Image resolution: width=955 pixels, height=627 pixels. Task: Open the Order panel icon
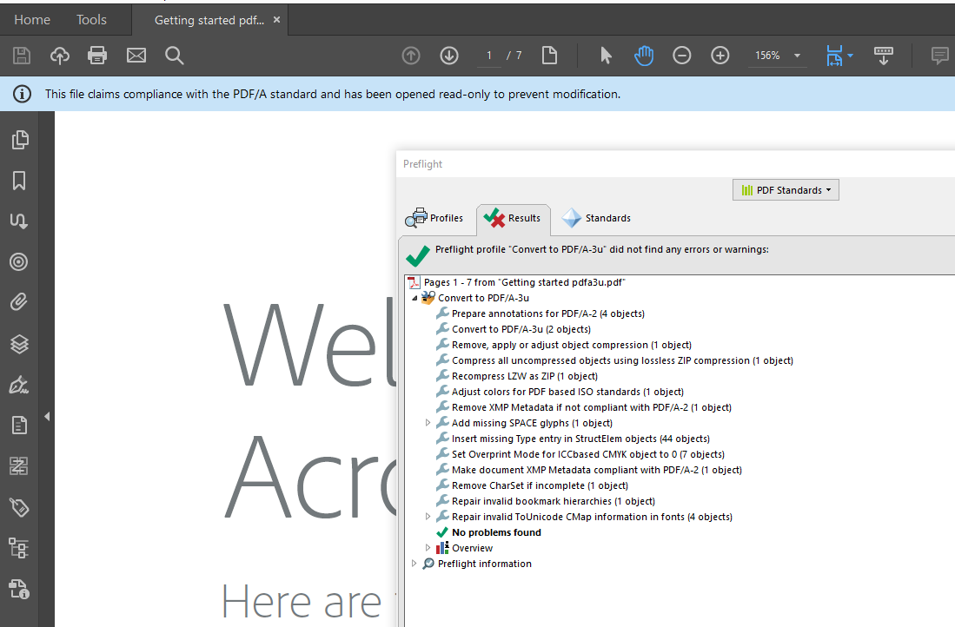coord(19,466)
